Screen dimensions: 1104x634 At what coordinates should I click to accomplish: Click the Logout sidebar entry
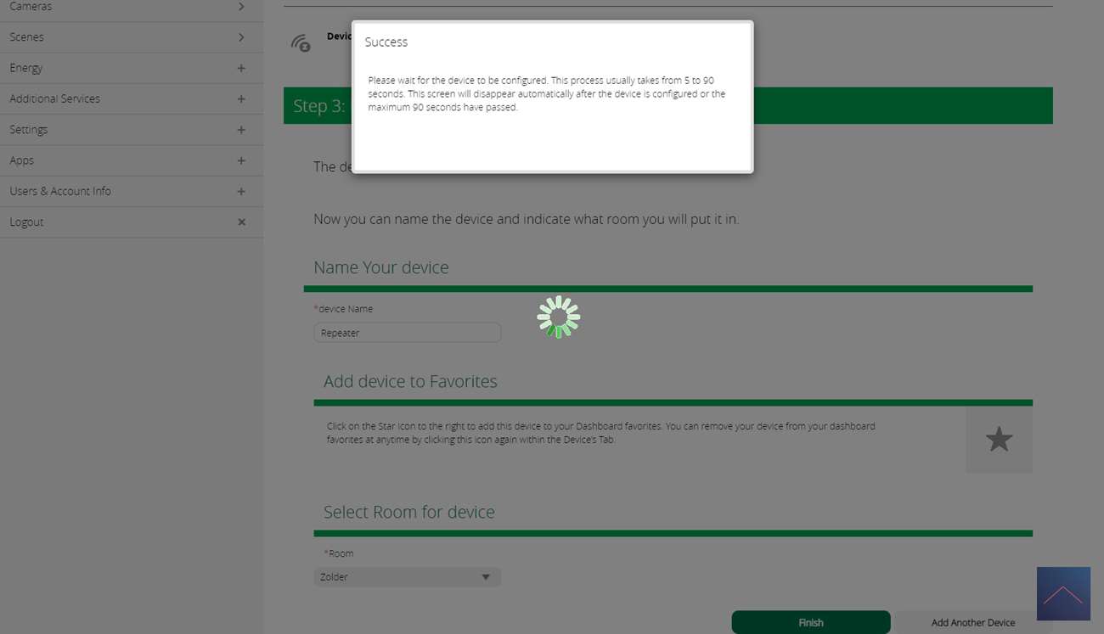27,222
